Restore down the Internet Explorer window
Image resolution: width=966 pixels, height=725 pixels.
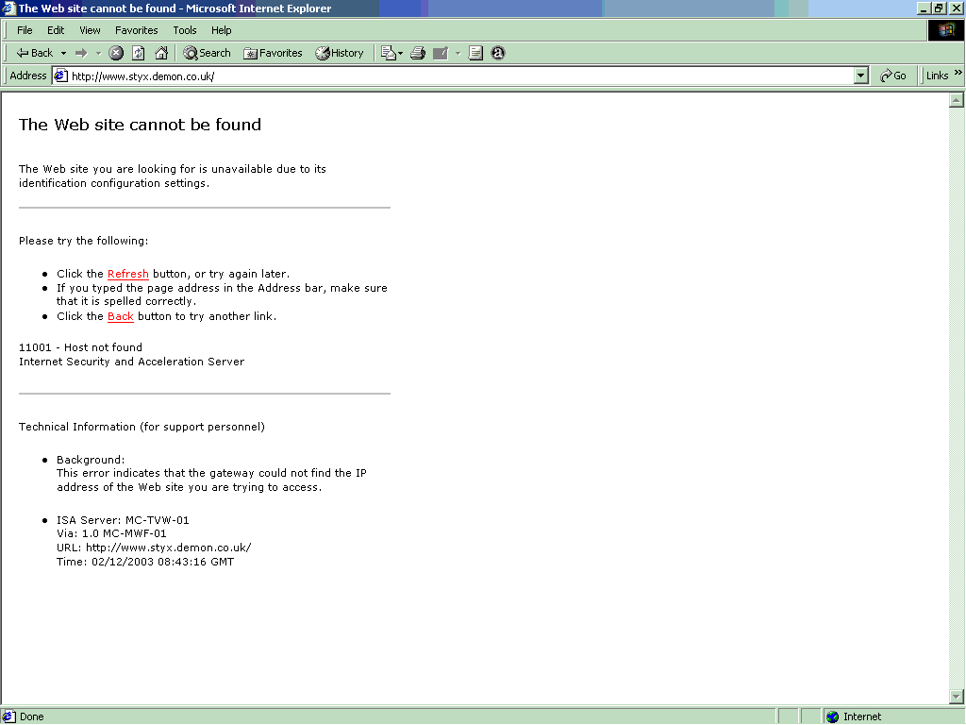pos(939,8)
